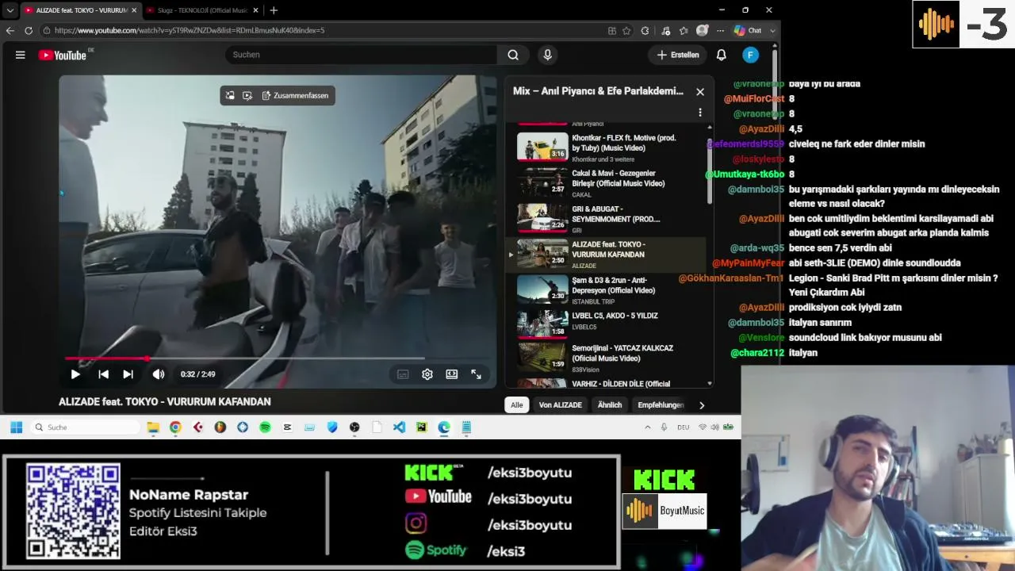
Task: Open Spotify from the taskbar
Action: 265,427
